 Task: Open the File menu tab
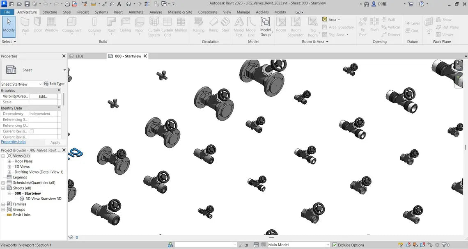point(7,12)
